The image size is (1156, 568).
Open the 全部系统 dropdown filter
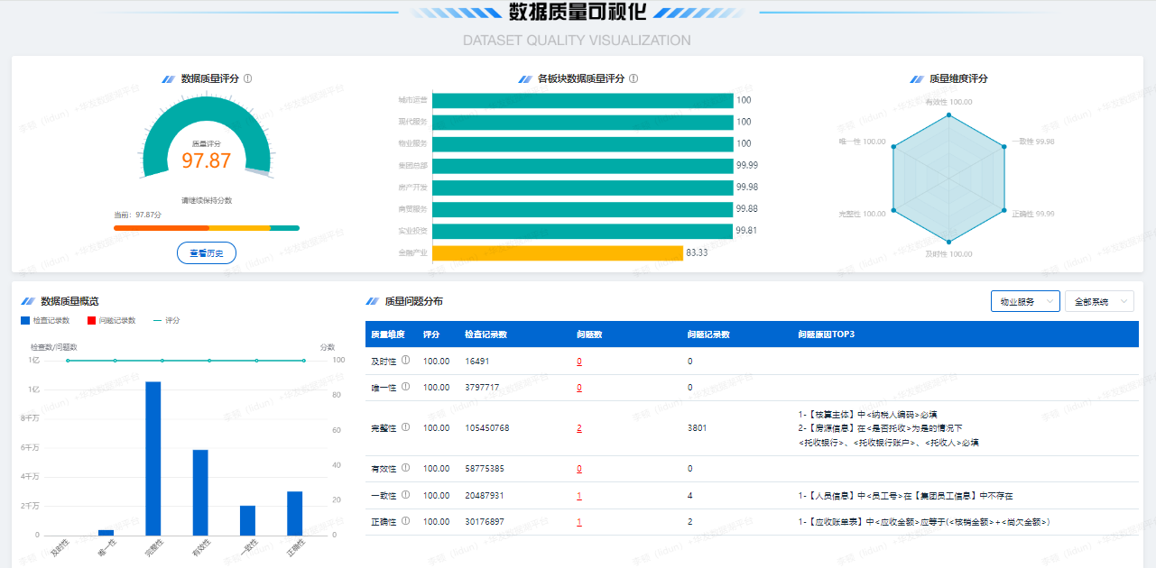1099,301
